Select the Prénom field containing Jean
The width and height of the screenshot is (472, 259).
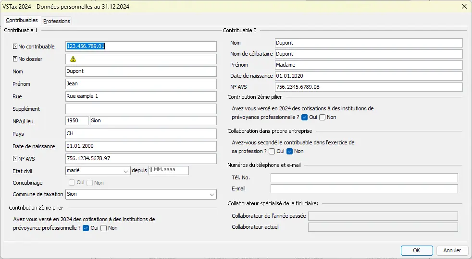(141, 84)
